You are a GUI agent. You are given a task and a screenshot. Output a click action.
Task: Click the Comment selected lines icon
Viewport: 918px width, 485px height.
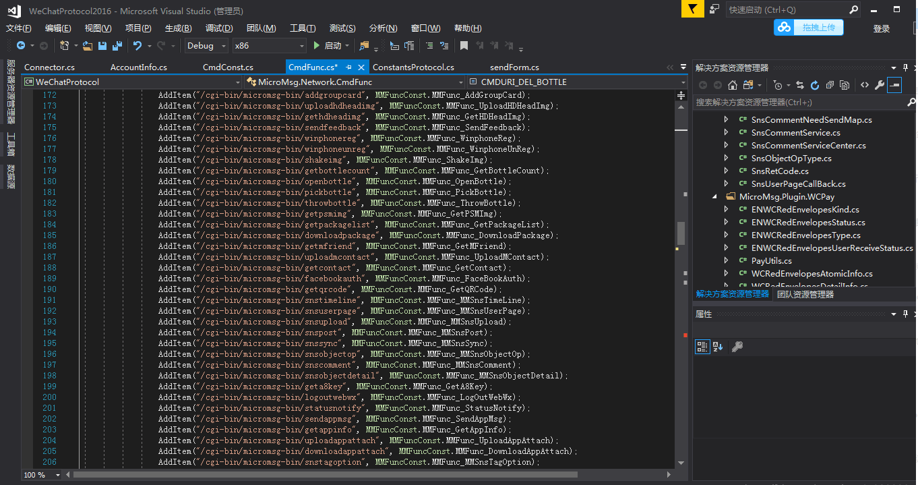pyautogui.click(x=429, y=46)
